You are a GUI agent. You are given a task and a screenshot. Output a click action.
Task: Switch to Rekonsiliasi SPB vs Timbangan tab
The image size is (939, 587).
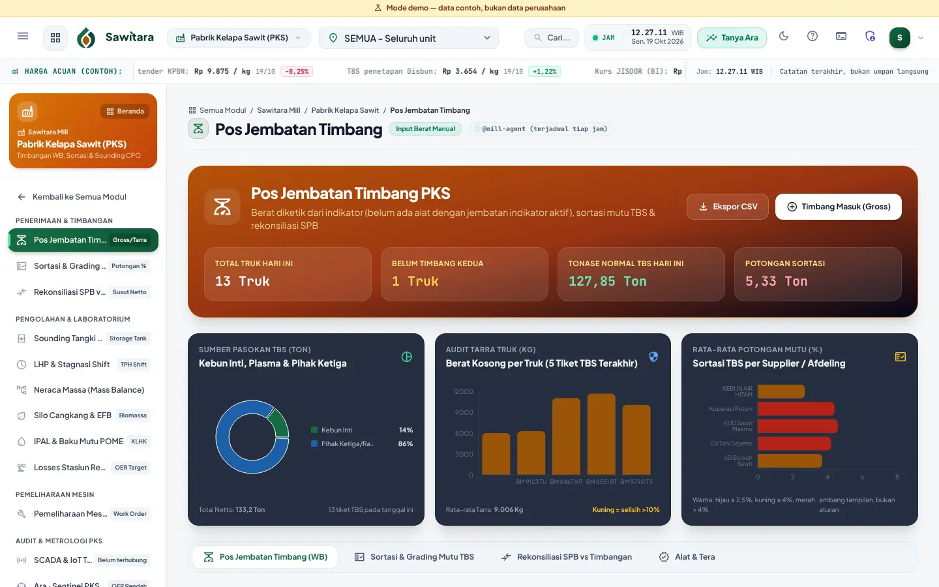(x=567, y=557)
